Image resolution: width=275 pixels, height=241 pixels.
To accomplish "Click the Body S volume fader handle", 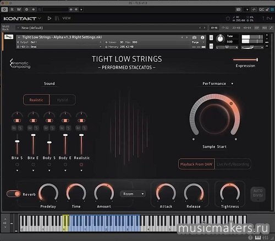I will coord(49,143).
